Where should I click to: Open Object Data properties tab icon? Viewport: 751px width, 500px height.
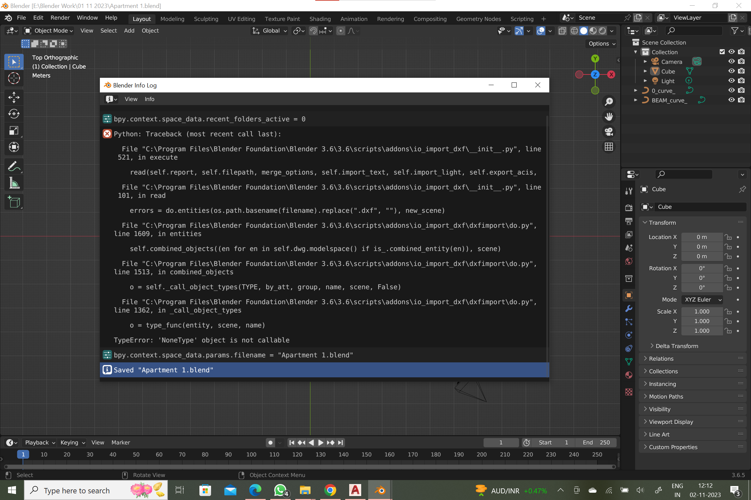click(628, 362)
